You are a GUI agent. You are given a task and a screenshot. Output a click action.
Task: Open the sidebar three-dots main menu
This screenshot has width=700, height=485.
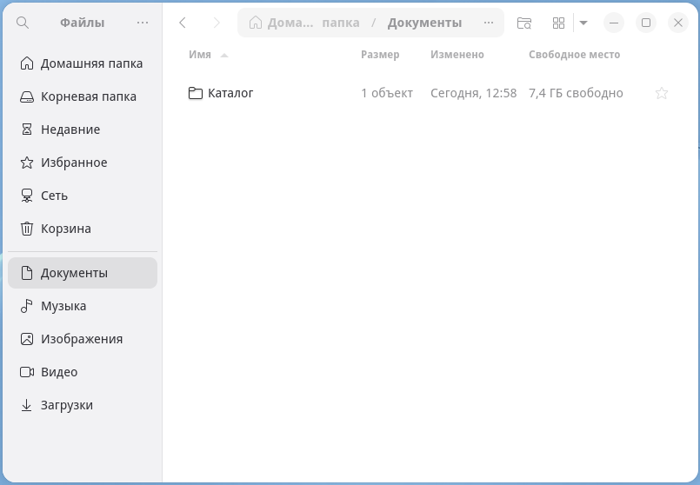coord(143,23)
